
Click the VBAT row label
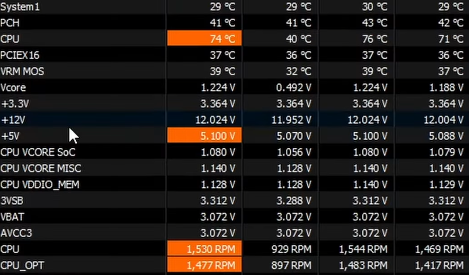coord(12,217)
